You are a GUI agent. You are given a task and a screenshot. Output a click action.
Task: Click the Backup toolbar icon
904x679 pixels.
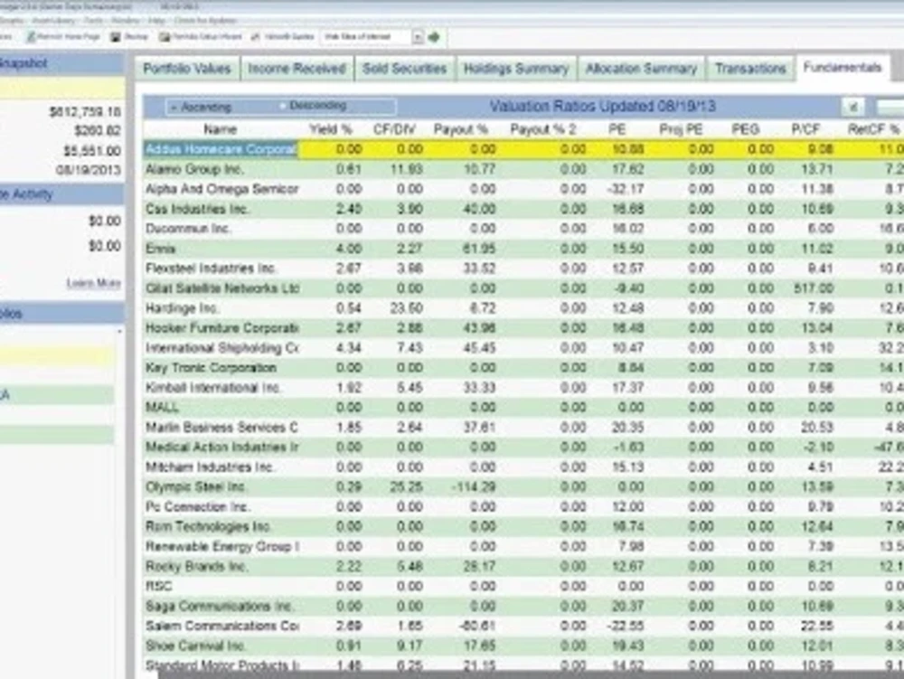coord(116,37)
